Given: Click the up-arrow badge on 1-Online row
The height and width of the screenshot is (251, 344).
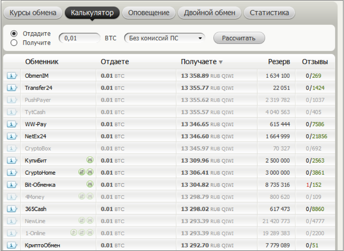Looking at the screenshot, I should [74, 233].
